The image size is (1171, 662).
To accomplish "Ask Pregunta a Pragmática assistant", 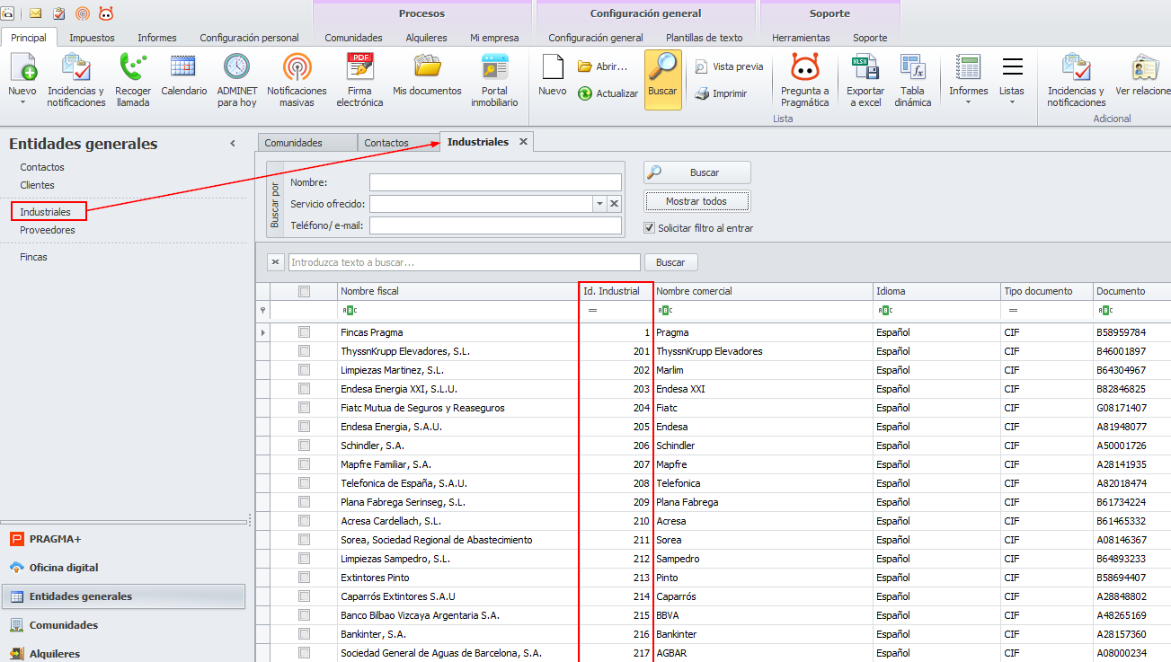I will (x=805, y=80).
